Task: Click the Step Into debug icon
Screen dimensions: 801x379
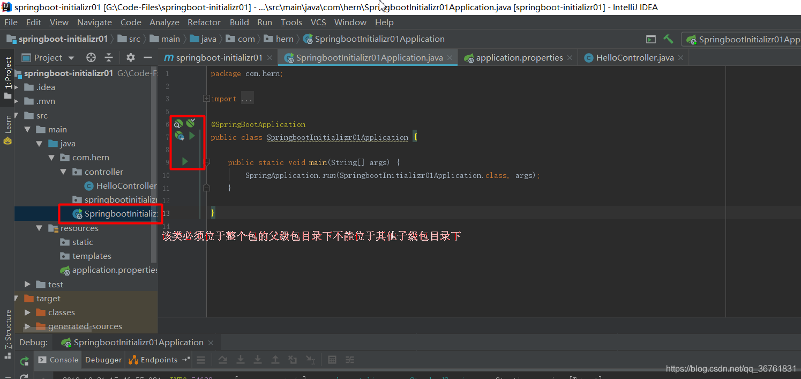Action: click(241, 360)
